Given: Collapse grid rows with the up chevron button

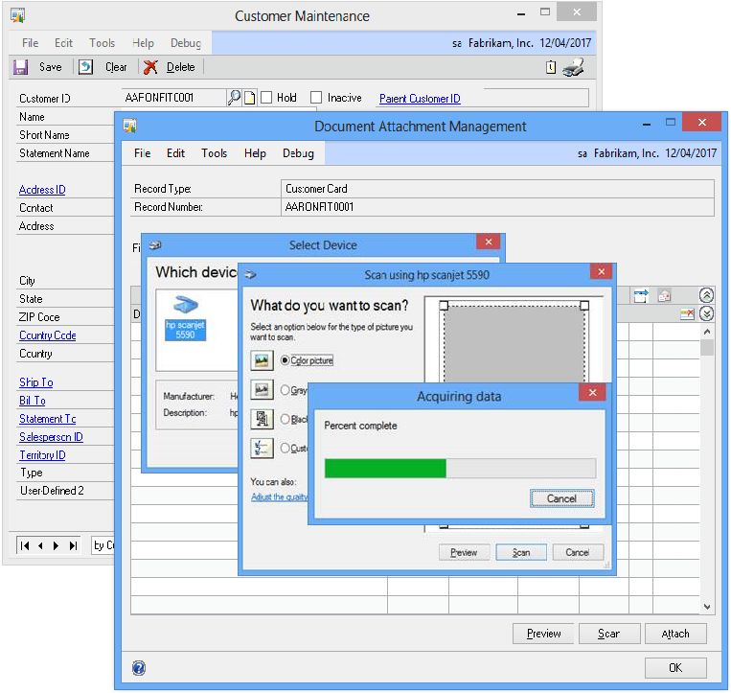Looking at the screenshot, I should 706,294.
